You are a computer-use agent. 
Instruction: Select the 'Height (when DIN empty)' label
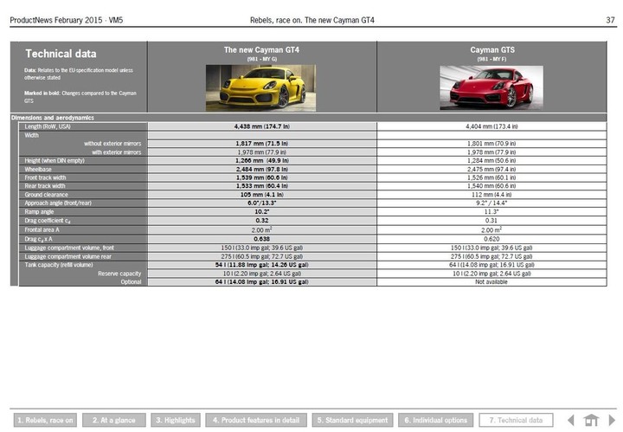pos(55,160)
